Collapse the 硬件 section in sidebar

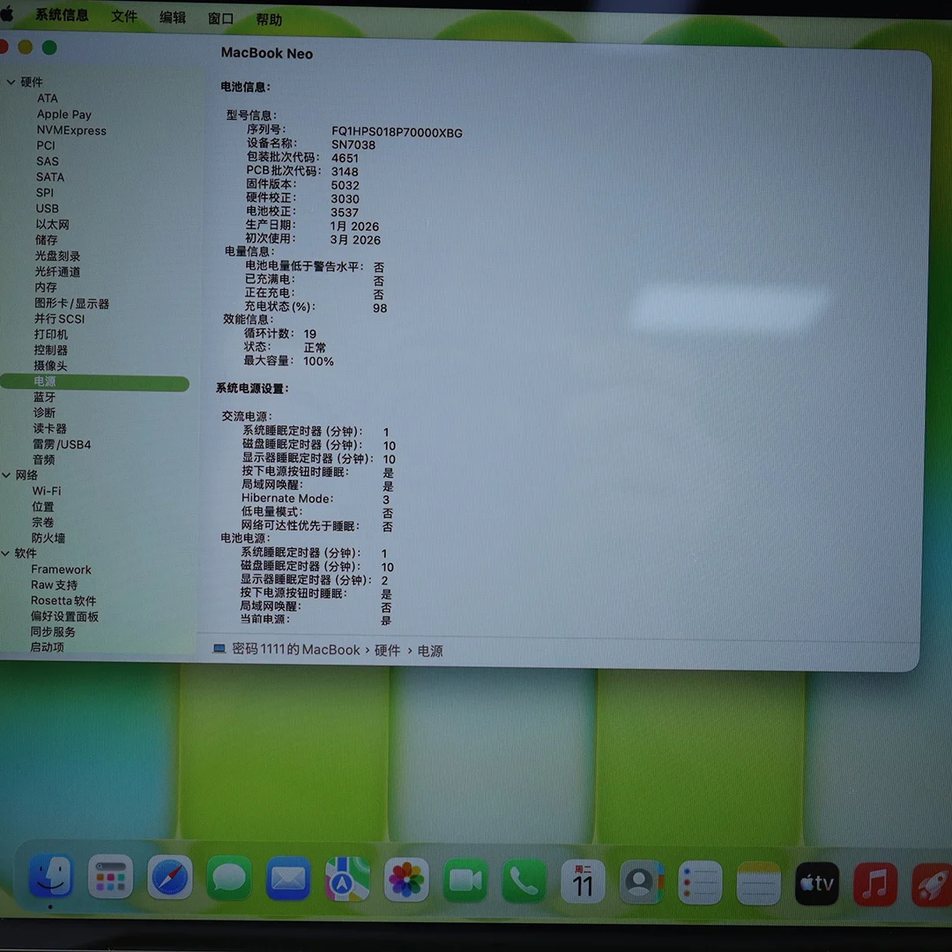pyautogui.click(x=11, y=81)
